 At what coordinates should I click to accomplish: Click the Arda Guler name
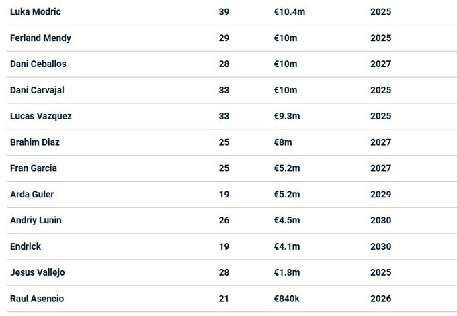[x=32, y=195]
